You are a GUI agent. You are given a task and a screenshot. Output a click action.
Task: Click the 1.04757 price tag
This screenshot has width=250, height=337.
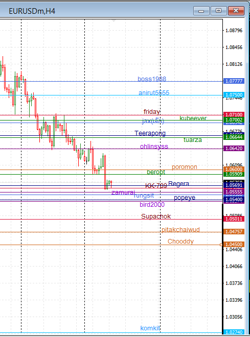point(234,232)
